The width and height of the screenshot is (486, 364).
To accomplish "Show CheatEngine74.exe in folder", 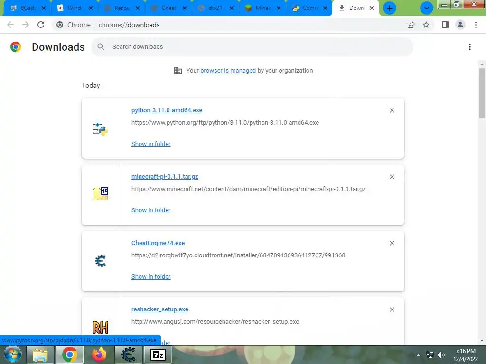I will click(151, 276).
